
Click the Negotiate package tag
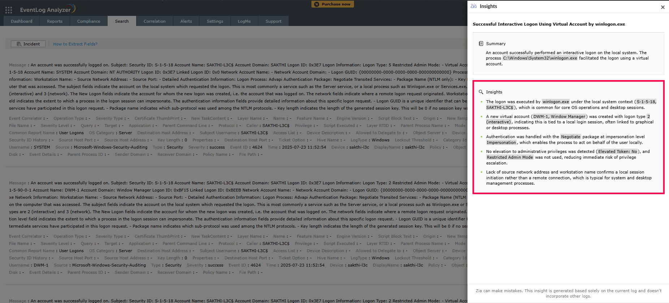click(x=571, y=137)
